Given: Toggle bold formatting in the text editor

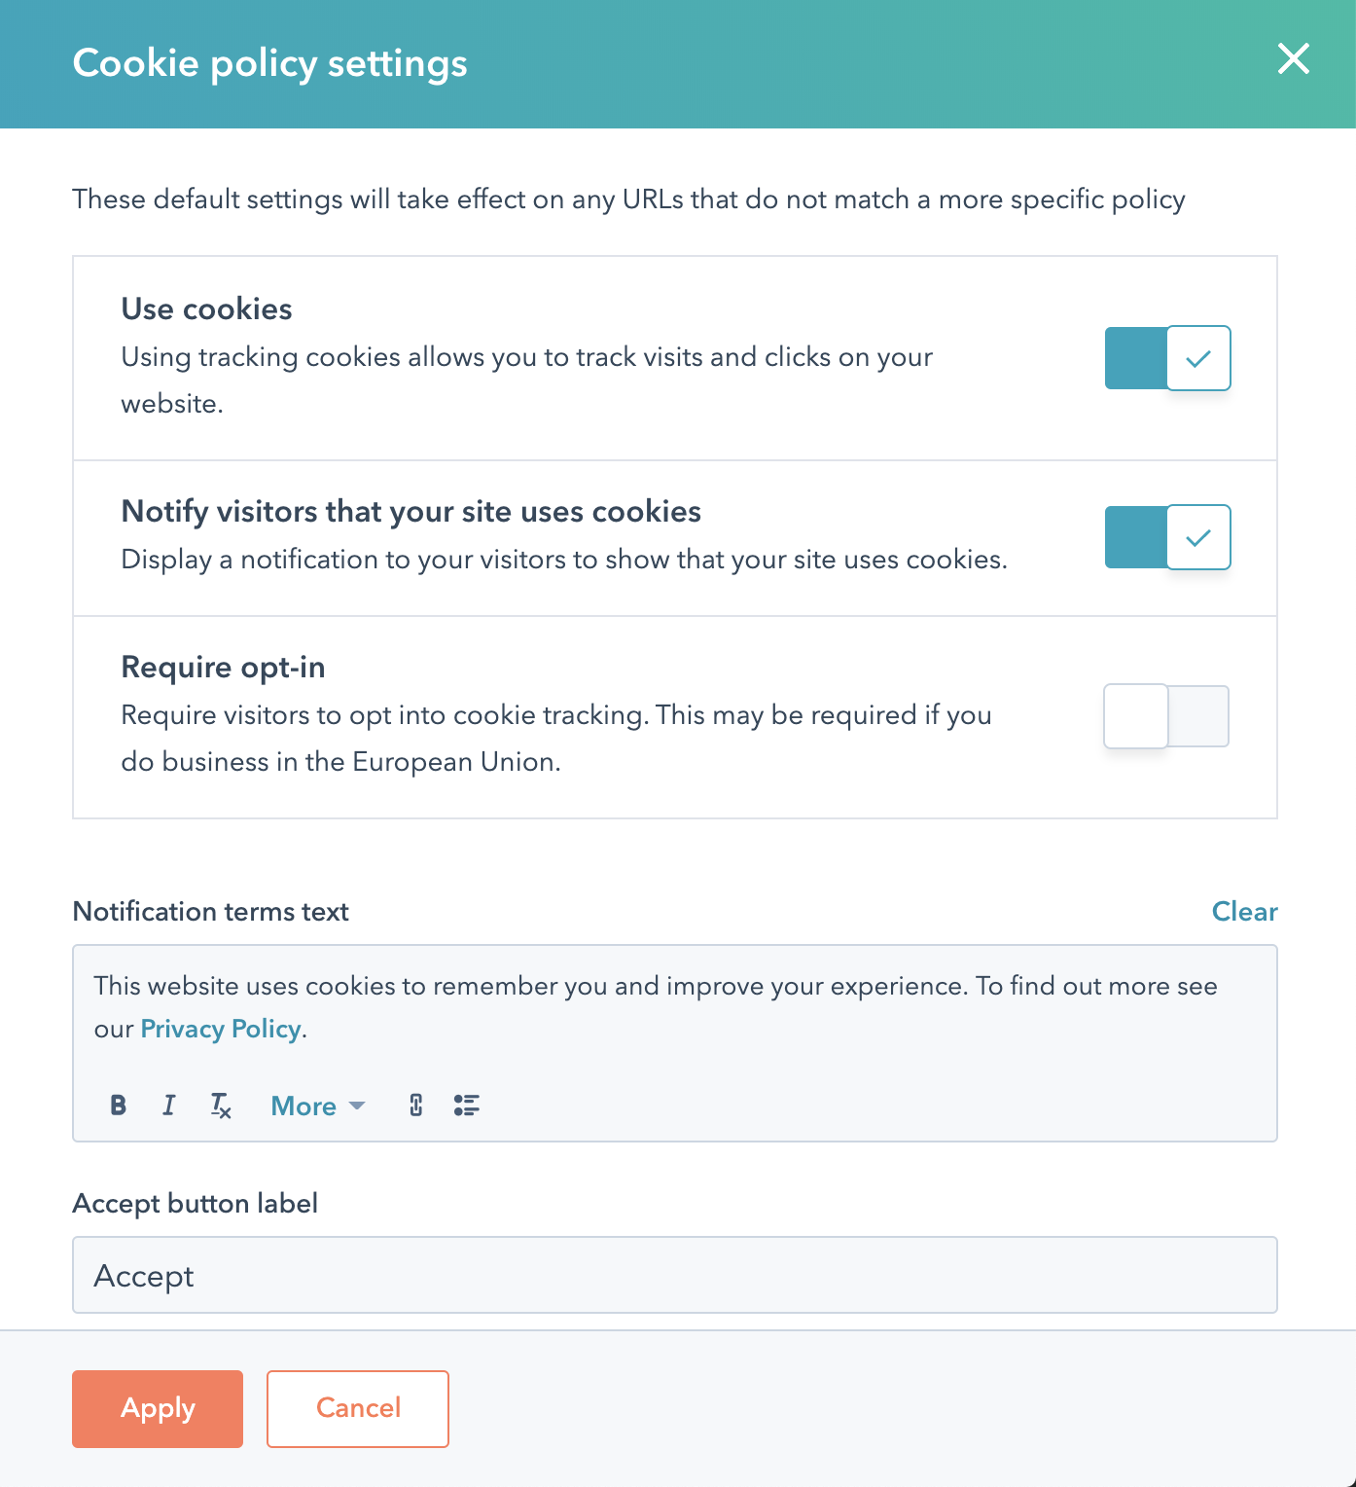Looking at the screenshot, I should click(118, 1106).
